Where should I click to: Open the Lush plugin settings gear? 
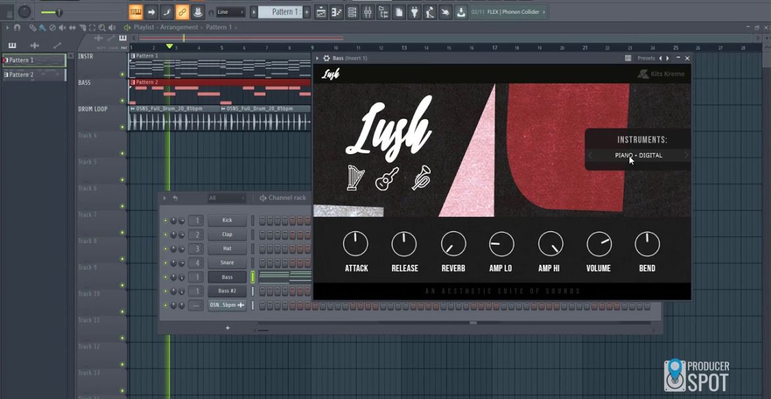click(x=326, y=59)
